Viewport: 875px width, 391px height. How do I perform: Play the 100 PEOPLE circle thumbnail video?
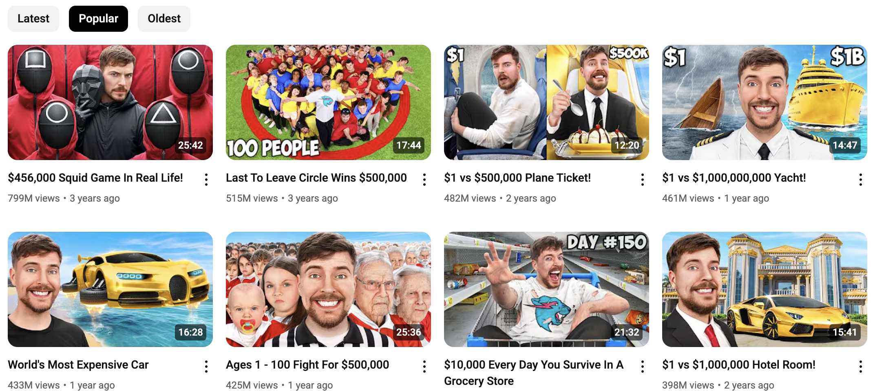(328, 102)
